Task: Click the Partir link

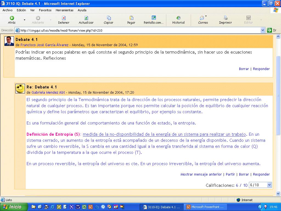Action: click(230, 174)
